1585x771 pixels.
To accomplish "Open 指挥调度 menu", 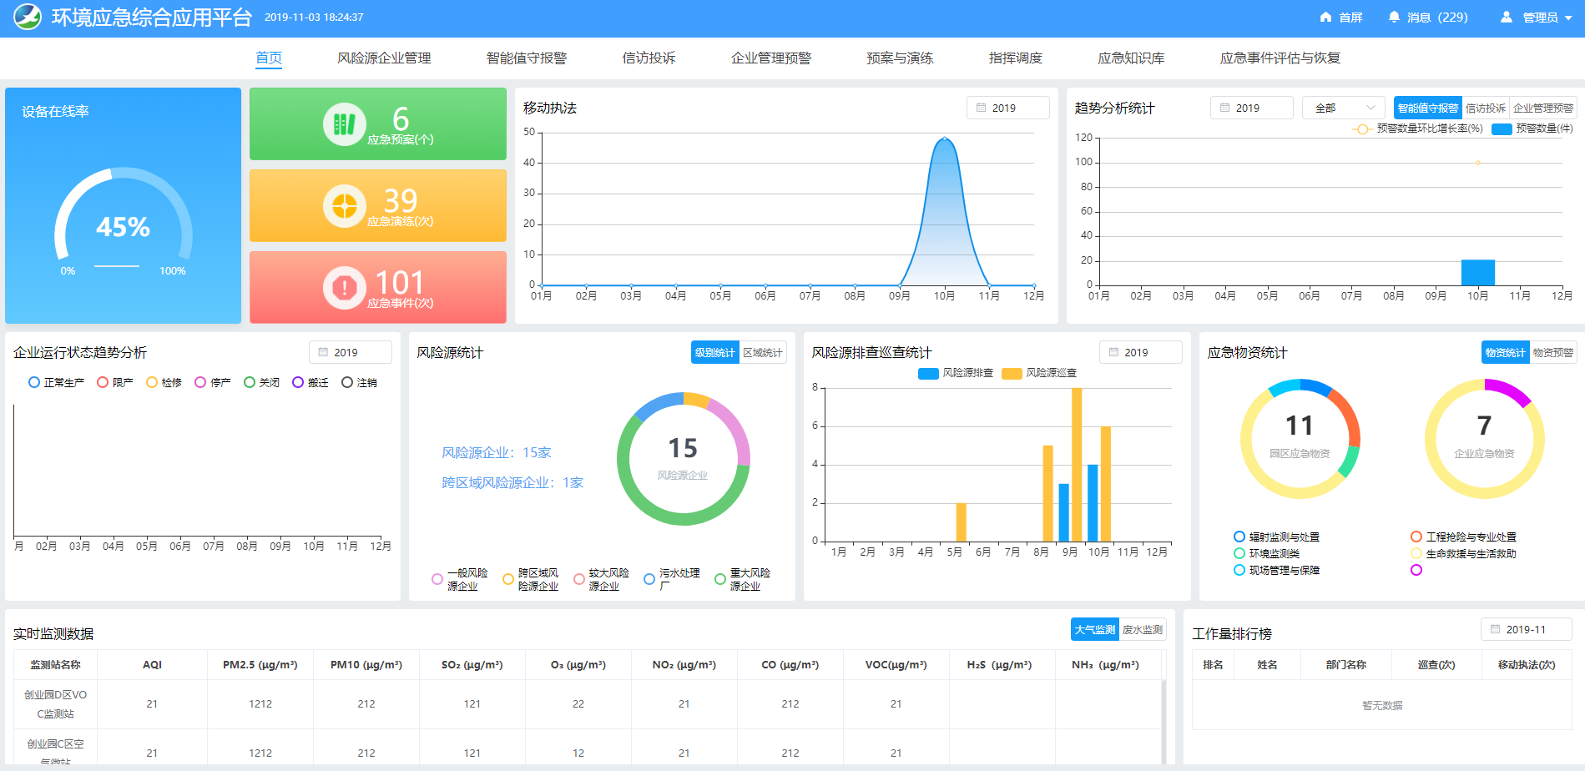I will tap(1016, 58).
